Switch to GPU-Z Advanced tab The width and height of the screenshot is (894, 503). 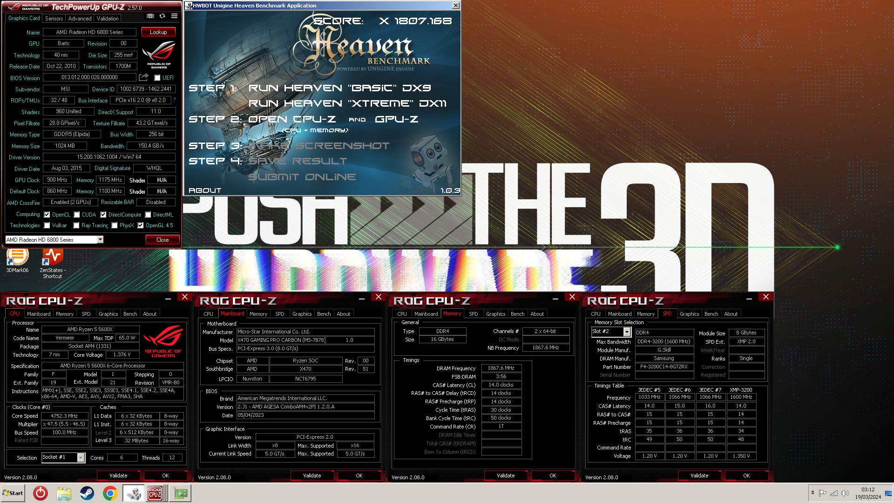coord(80,19)
